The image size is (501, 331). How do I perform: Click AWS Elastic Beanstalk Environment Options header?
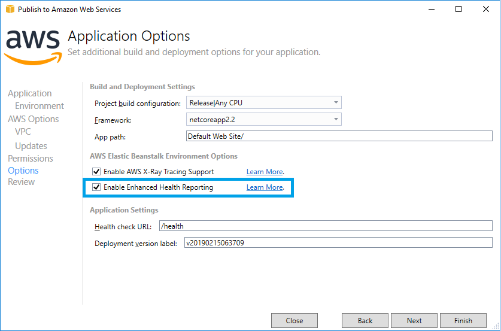coord(163,156)
